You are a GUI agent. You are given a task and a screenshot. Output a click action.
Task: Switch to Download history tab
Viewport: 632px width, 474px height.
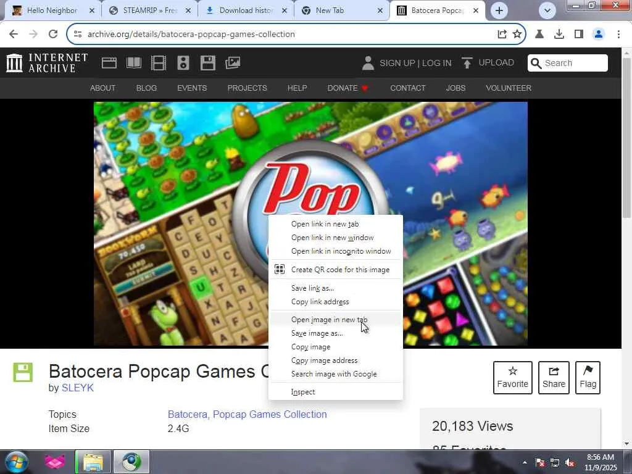click(x=246, y=10)
